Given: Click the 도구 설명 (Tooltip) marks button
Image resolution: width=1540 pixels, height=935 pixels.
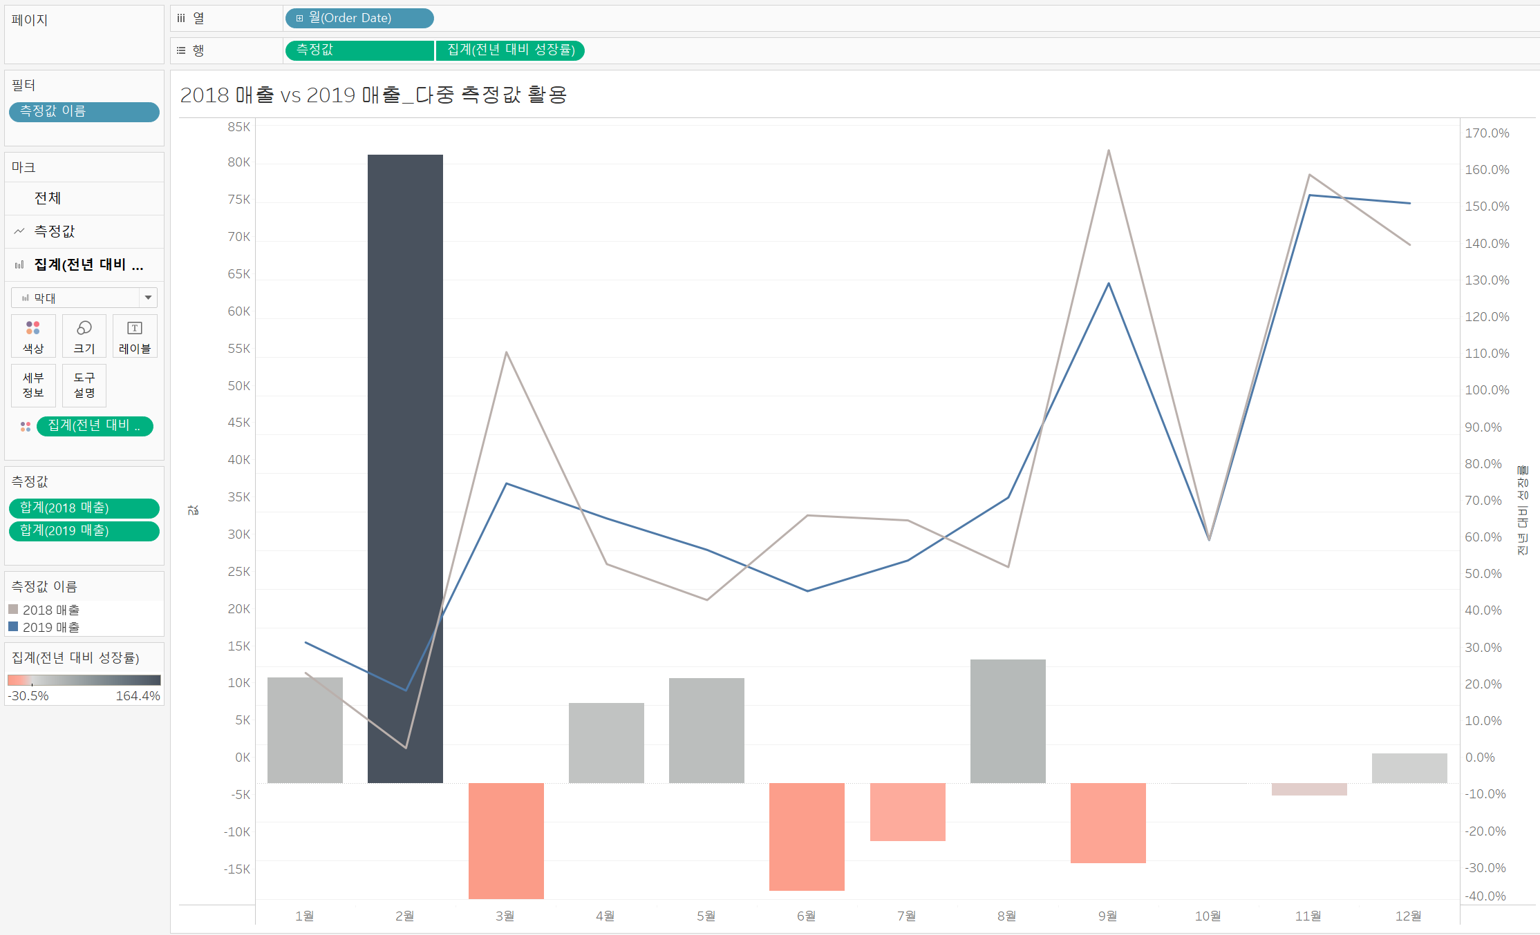Looking at the screenshot, I should [x=84, y=385].
